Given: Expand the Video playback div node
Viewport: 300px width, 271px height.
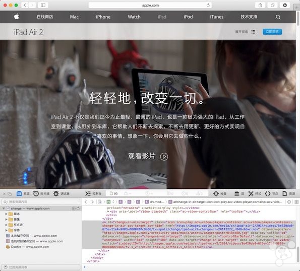Looking at the screenshot, I should coord(108,212).
